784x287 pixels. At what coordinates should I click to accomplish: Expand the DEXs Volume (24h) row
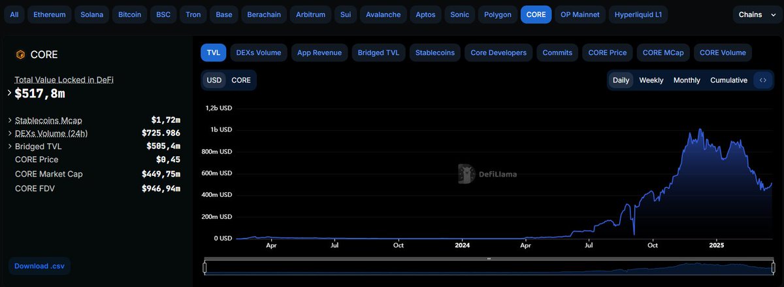[x=10, y=133]
